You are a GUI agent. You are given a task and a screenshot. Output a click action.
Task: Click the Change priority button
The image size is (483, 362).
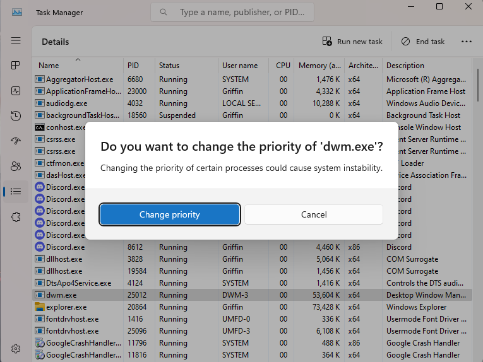pyautogui.click(x=170, y=214)
